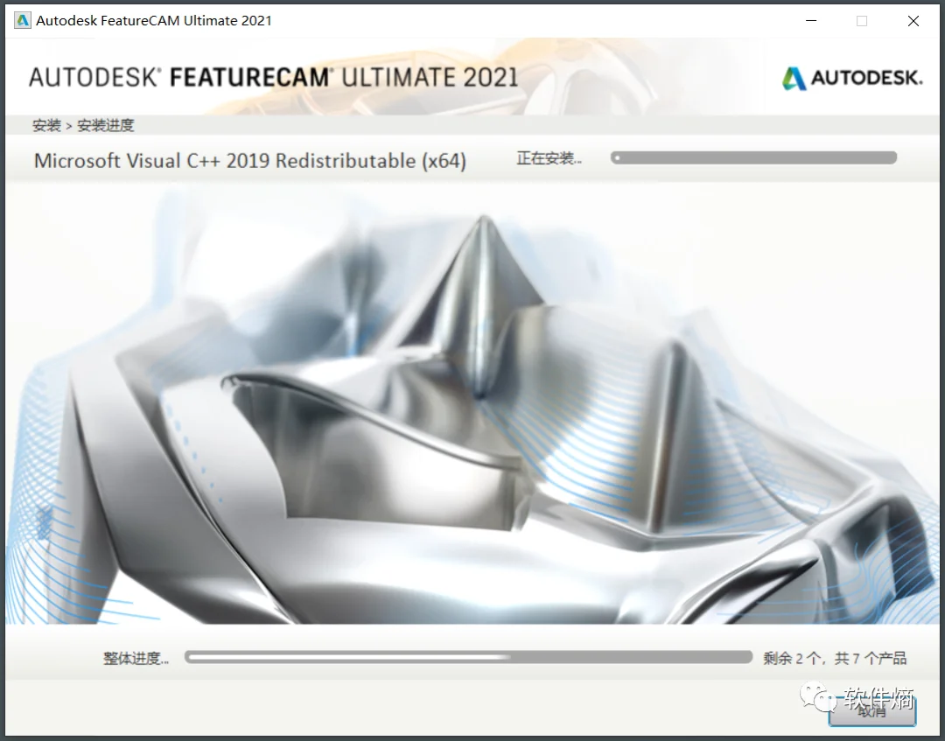Close the FeatureCAM installer window
The width and height of the screenshot is (945, 741).
(913, 20)
